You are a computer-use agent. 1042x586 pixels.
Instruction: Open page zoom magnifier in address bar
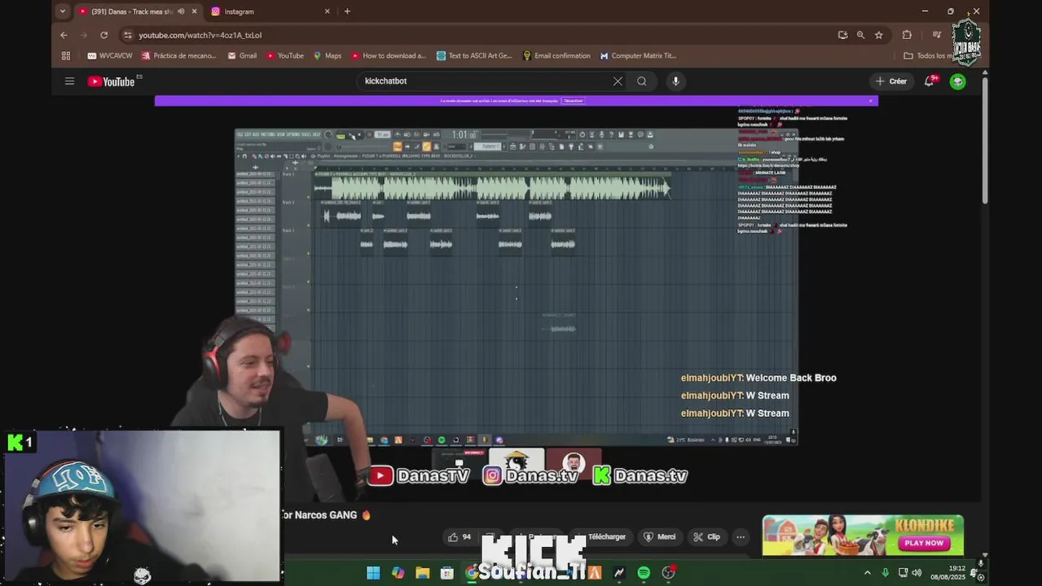[860, 35]
